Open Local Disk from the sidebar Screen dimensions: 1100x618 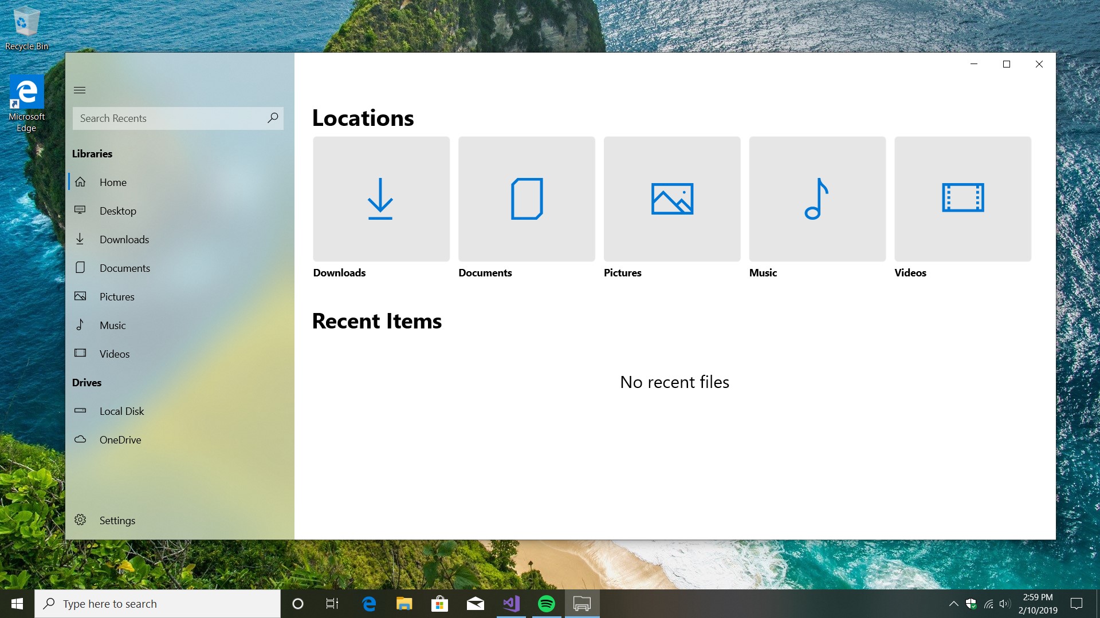pos(121,411)
